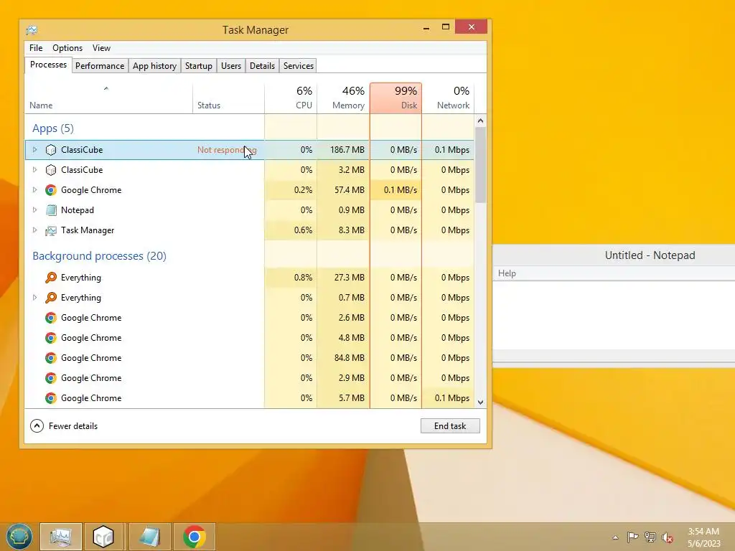Image resolution: width=735 pixels, height=551 pixels.
Task: Expand the Task Manager app entry
Action: tap(34, 230)
